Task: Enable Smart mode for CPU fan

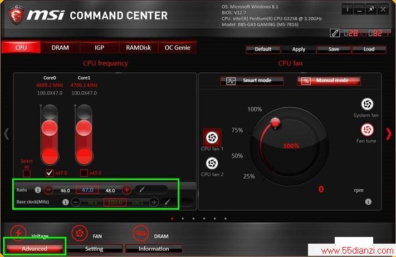Action: (252, 81)
